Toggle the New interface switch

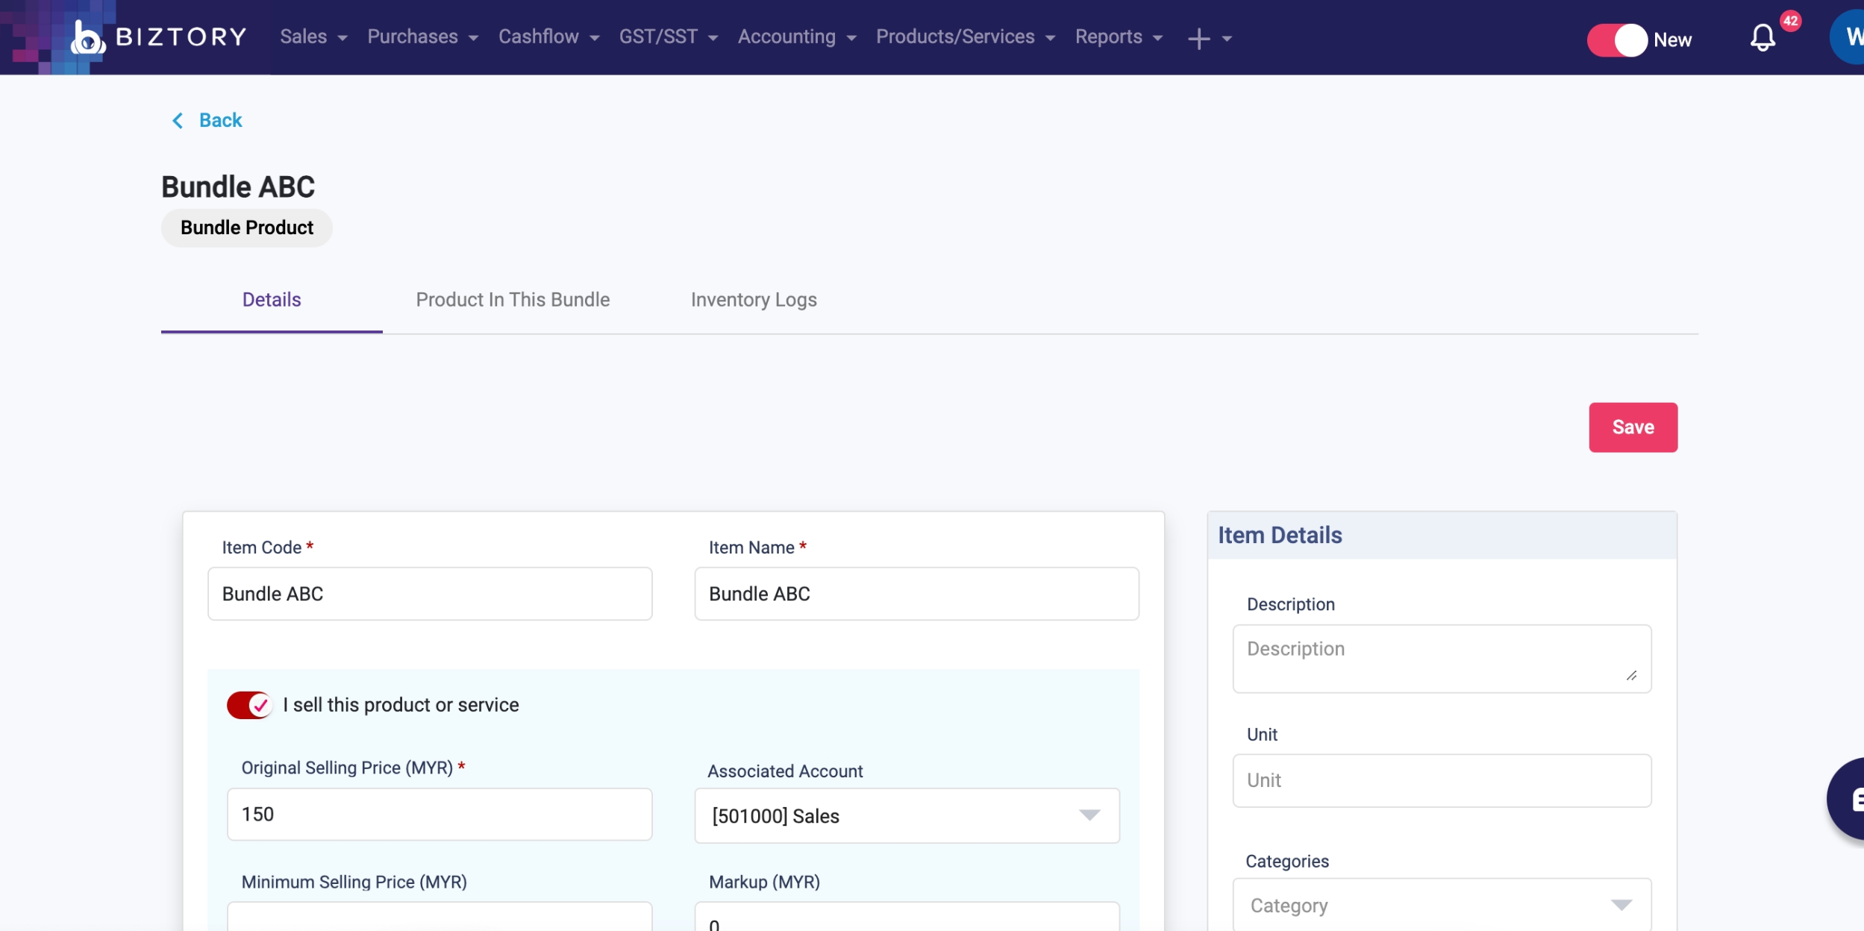tap(1616, 40)
